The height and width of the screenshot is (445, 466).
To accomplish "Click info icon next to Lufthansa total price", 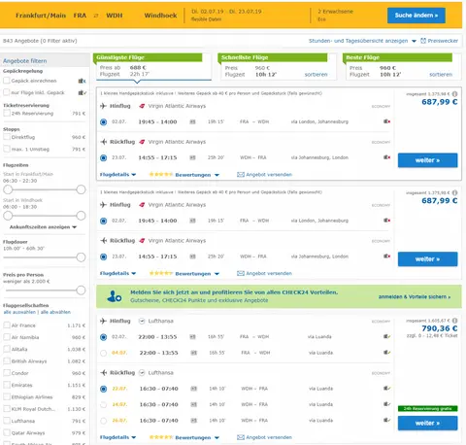I will point(454,321).
